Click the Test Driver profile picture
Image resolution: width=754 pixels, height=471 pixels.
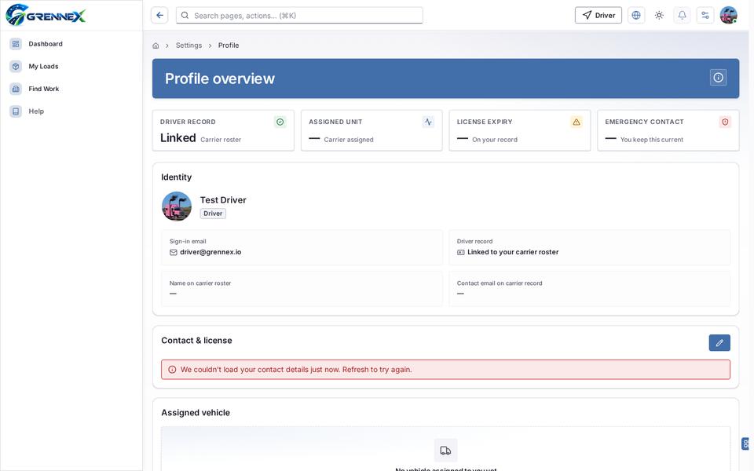click(x=177, y=206)
